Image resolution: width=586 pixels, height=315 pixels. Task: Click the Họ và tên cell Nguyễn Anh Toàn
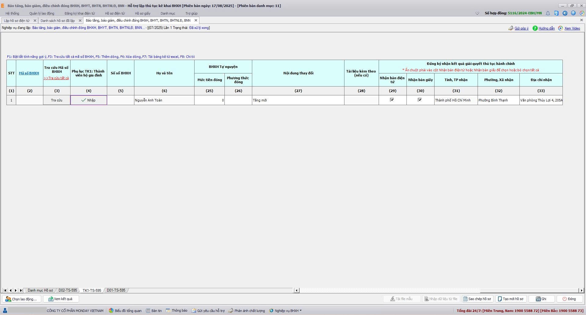tap(164, 100)
